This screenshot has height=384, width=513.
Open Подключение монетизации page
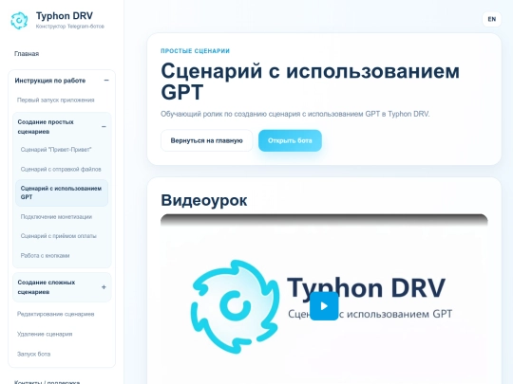[x=56, y=217]
